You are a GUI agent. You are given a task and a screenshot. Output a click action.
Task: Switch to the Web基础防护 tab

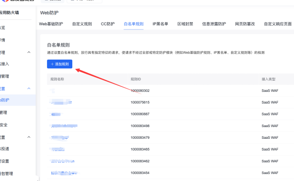[x=51, y=24]
